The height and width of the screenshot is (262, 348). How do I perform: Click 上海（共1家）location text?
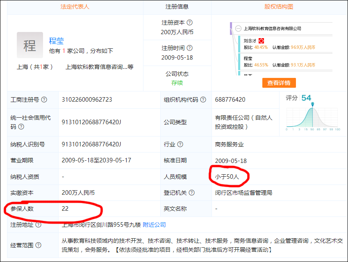pyautogui.click(x=35, y=67)
